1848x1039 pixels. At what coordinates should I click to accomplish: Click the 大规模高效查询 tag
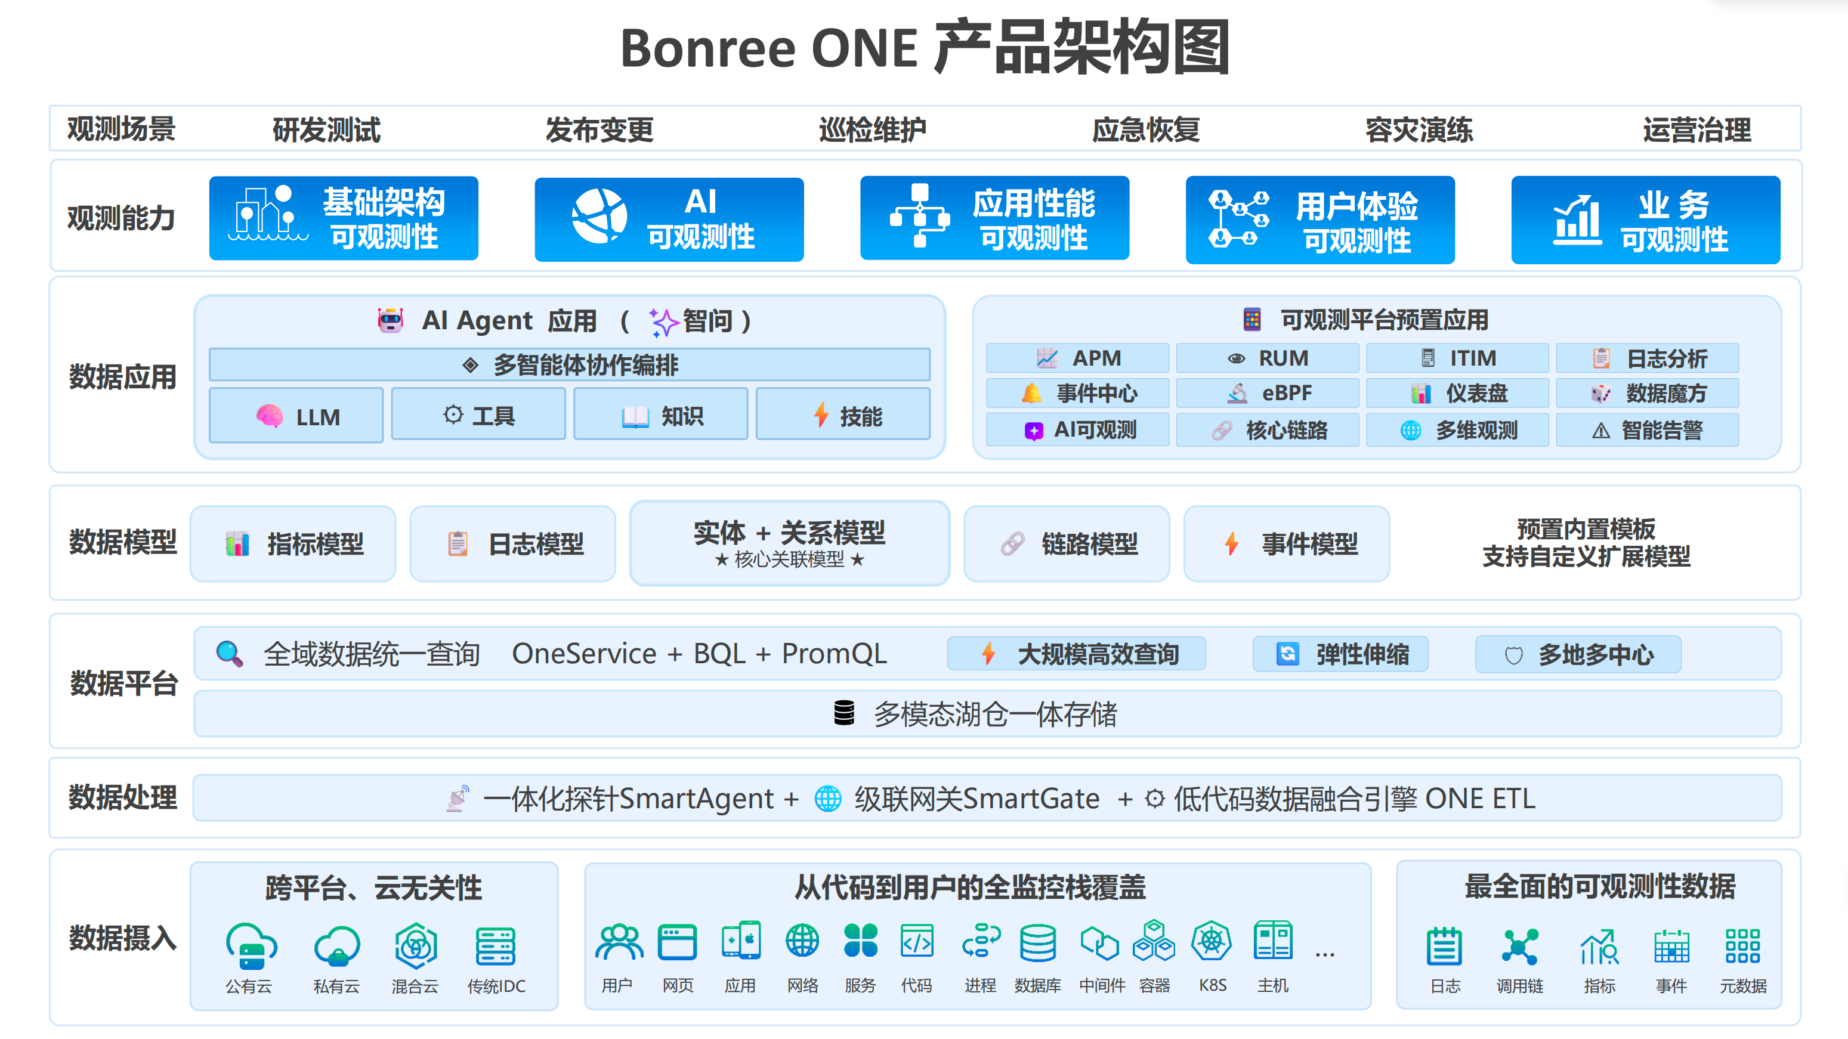click(x=1077, y=654)
